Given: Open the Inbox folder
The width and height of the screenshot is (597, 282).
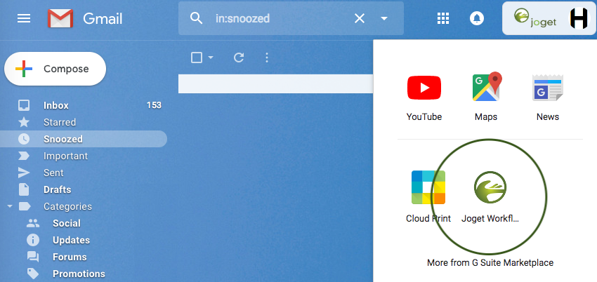Looking at the screenshot, I should coord(56,105).
